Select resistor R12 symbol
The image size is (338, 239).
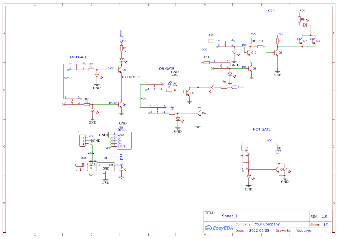tap(260, 47)
